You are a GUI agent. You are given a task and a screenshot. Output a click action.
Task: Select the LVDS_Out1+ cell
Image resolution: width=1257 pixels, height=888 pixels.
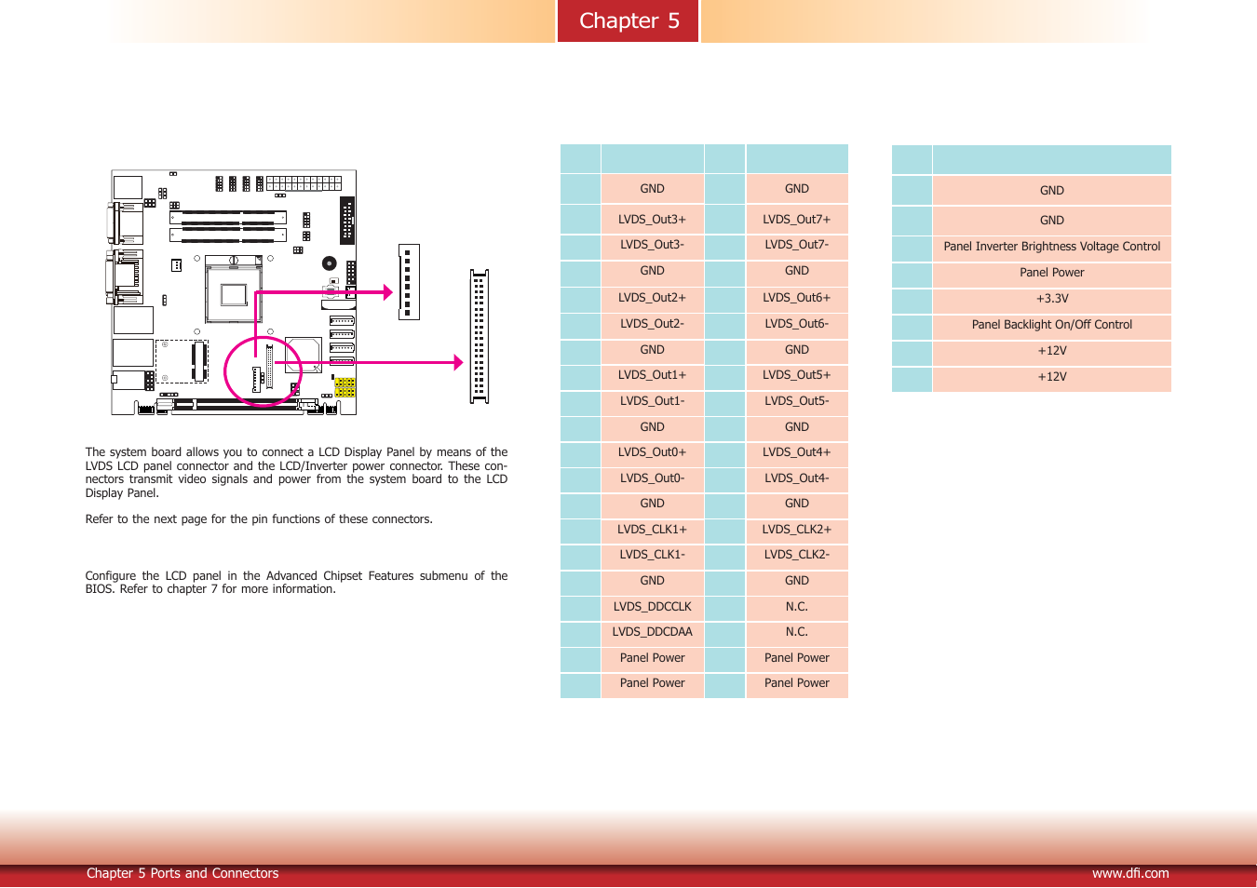652,375
